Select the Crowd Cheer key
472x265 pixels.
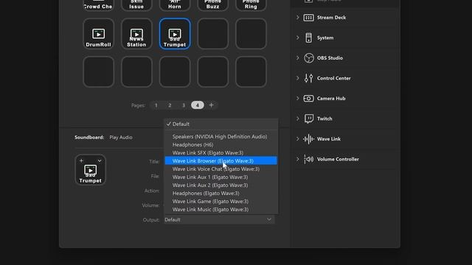pos(98,5)
